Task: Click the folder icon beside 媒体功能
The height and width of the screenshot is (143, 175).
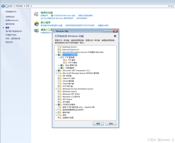Action: (61, 112)
